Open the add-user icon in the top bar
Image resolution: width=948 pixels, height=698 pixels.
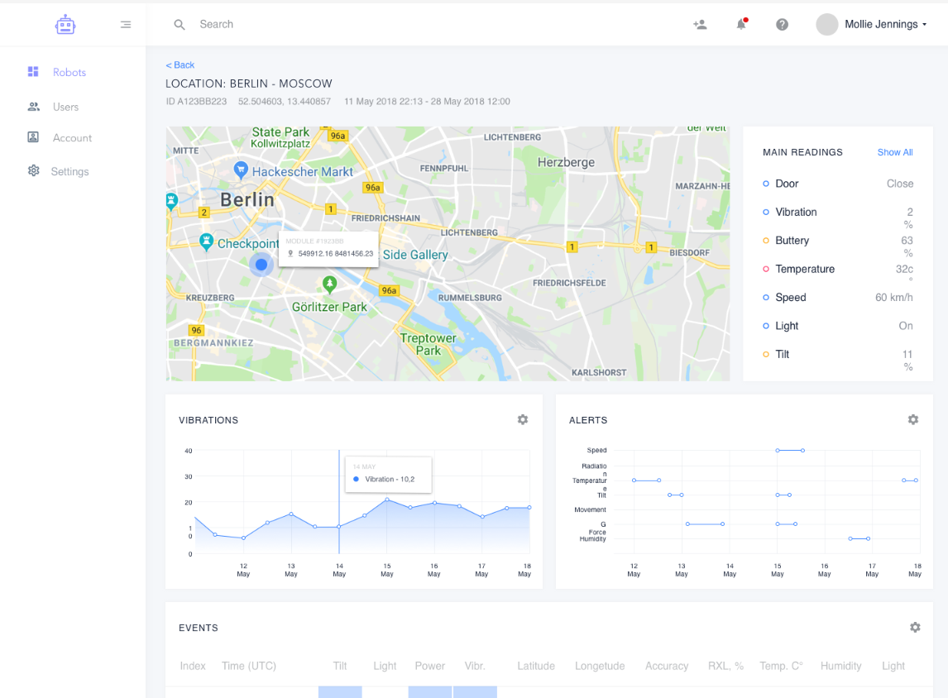[700, 24]
